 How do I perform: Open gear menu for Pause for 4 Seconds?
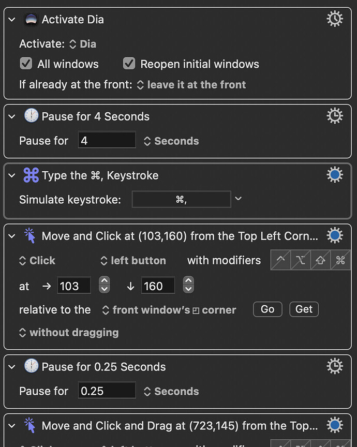(x=335, y=116)
